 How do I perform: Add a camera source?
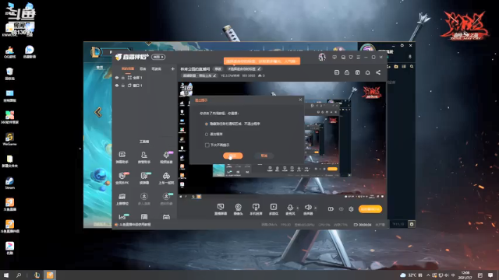click(238, 209)
